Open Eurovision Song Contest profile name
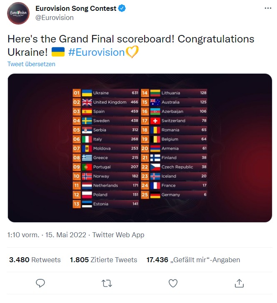Image resolution: width=277 pixels, height=303 pixels. pos(76,8)
